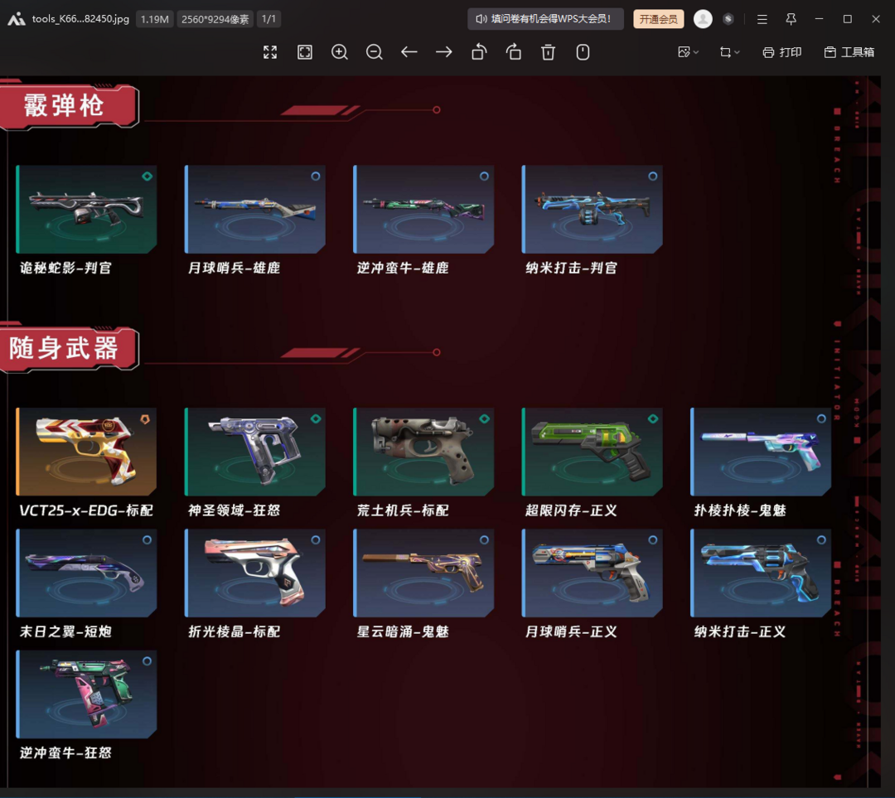
Task: Minimize the picture viewer window
Action: tap(819, 19)
